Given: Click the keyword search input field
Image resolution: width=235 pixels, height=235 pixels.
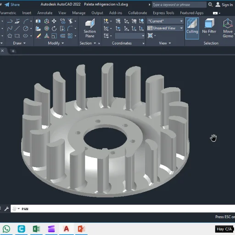Looking at the screenshot, I should point(179,5).
